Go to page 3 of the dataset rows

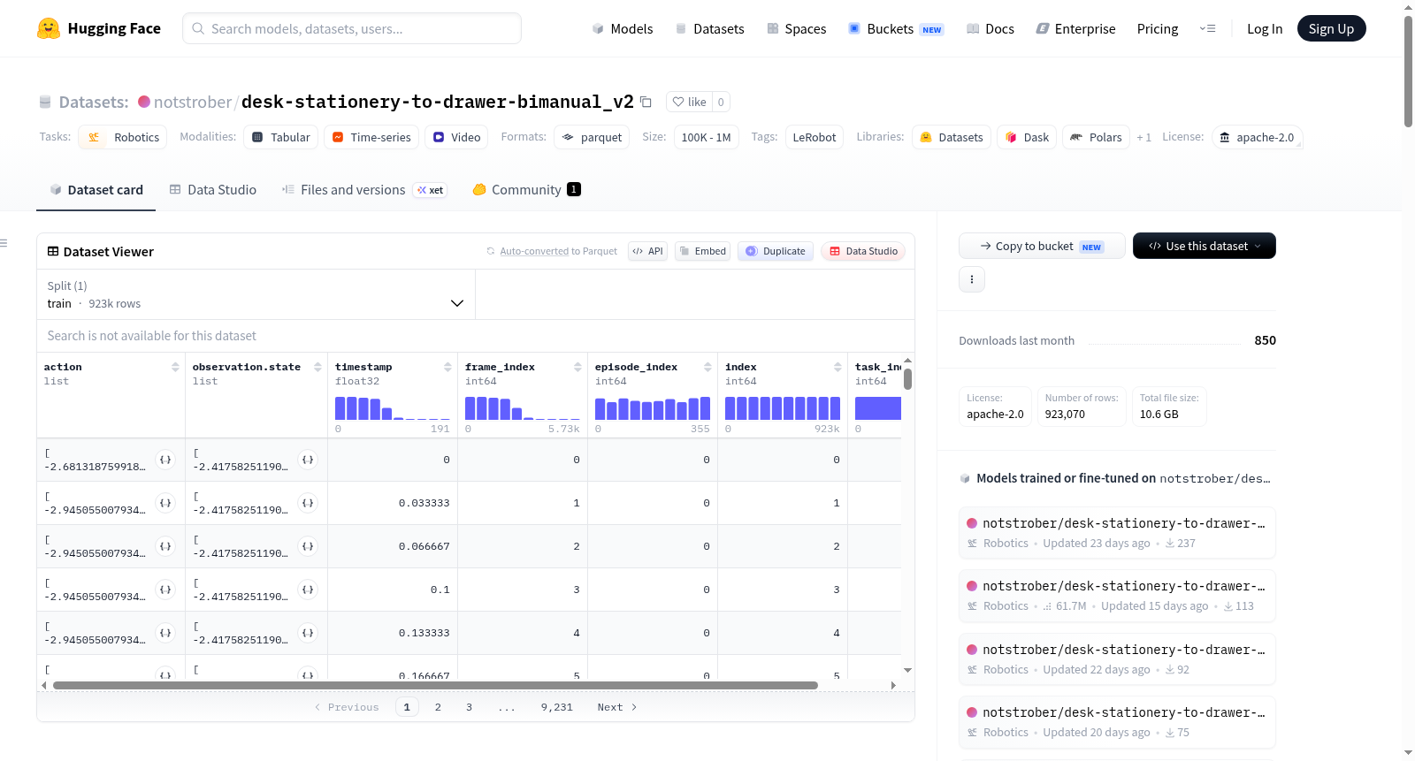pyautogui.click(x=469, y=707)
